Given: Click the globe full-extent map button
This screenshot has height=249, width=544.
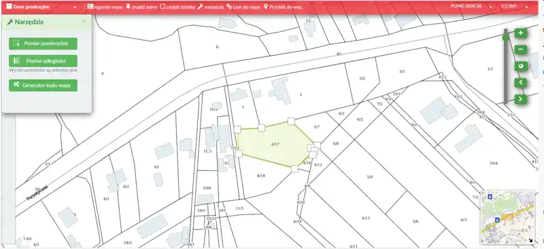Looking at the screenshot, I should point(521,66).
